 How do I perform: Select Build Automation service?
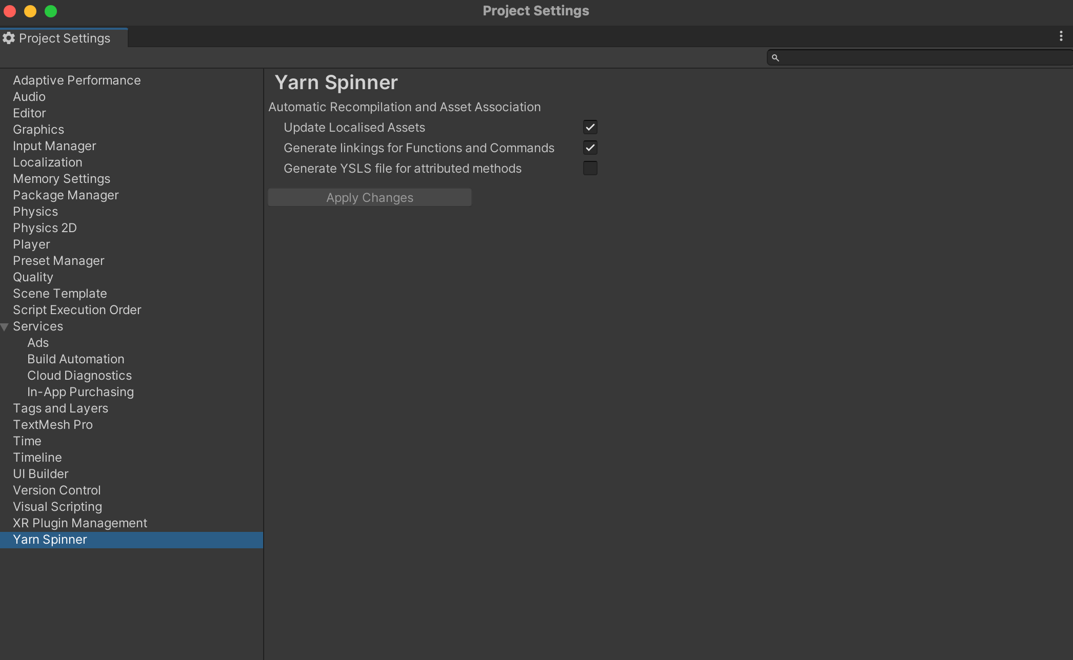[76, 359]
